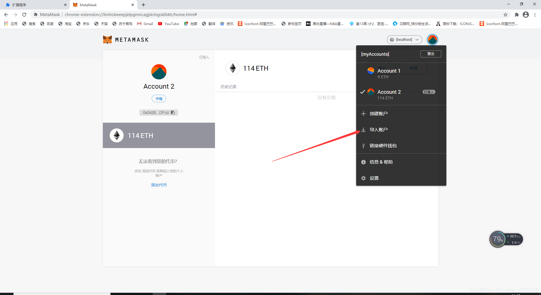
Task: Click the download icon beside 导入账户
Action: point(363,130)
